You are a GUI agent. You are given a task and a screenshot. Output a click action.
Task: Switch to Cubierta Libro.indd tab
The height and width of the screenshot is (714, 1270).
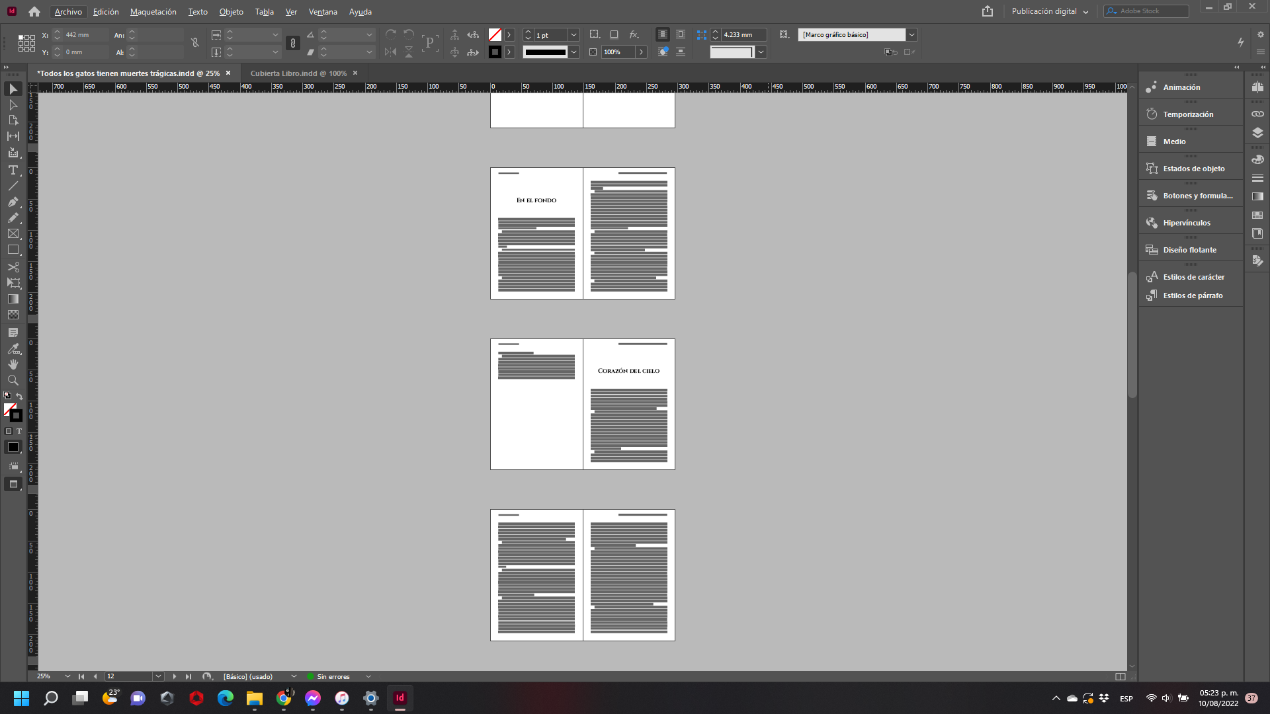[298, 73]
